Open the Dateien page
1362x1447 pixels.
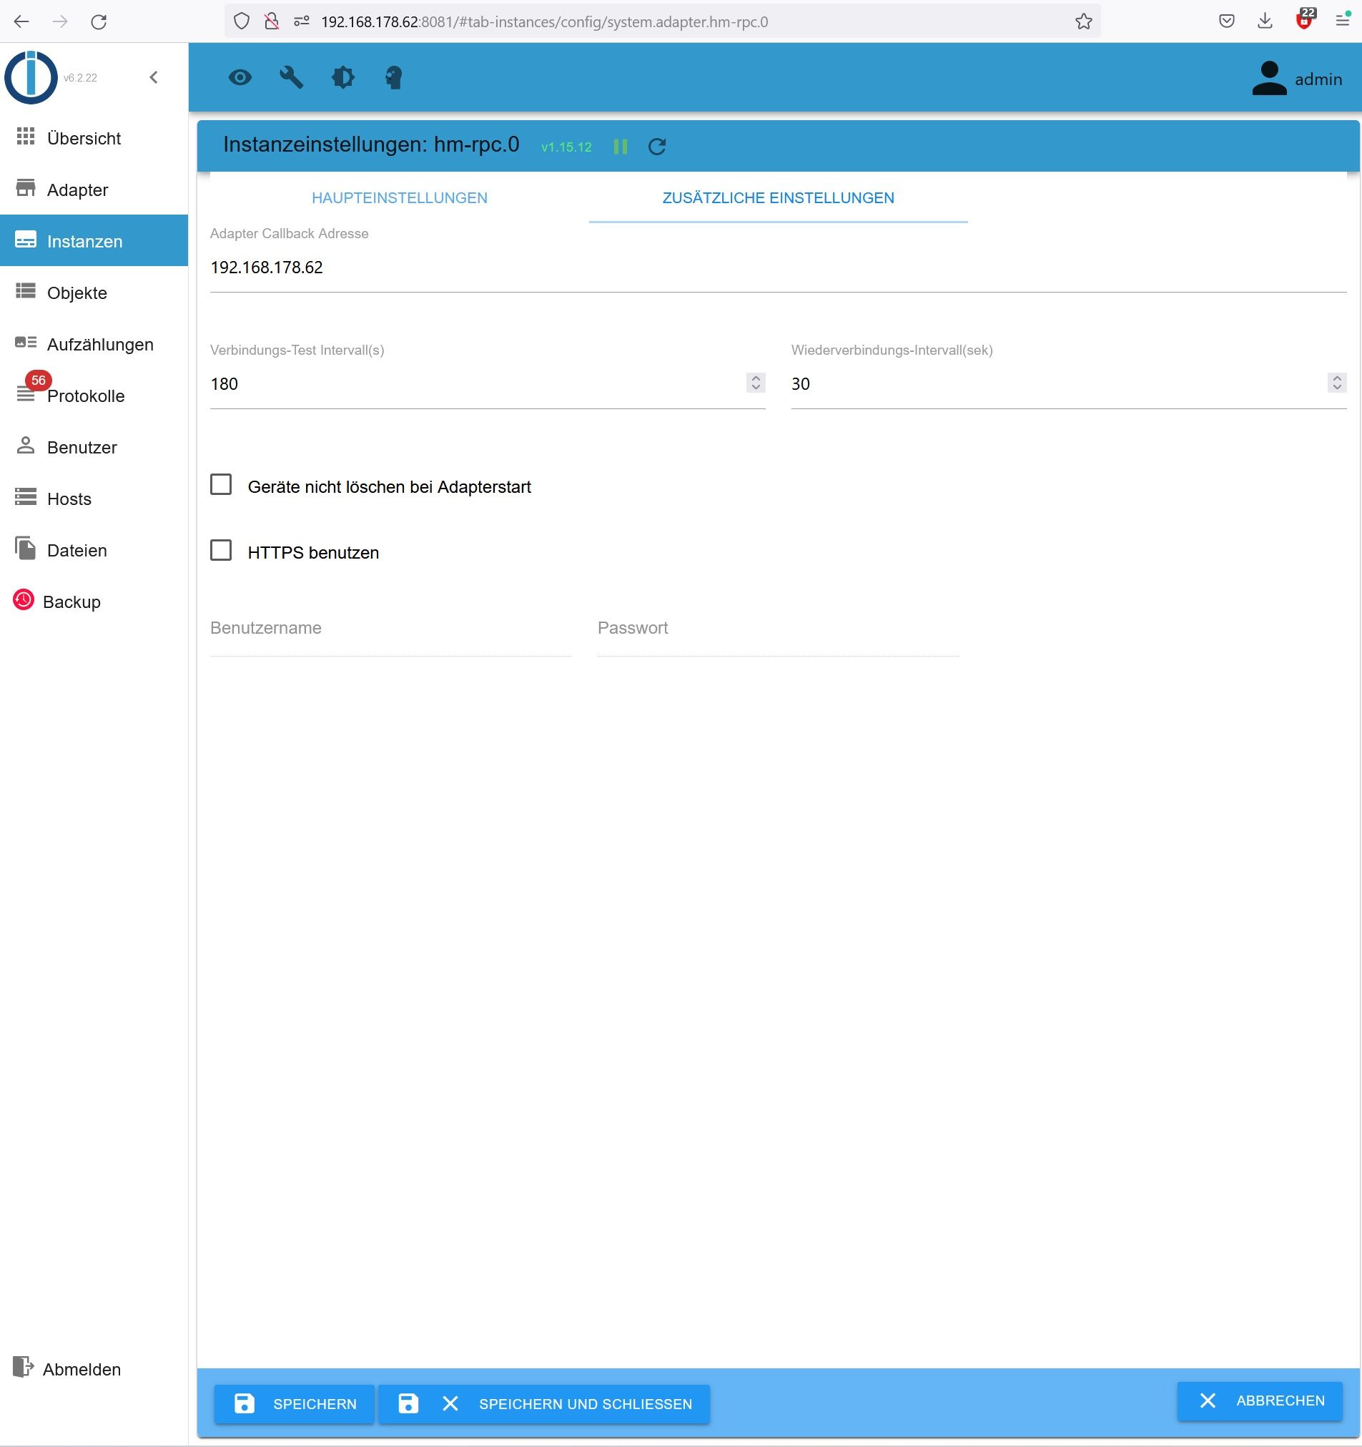coord(94,550)
